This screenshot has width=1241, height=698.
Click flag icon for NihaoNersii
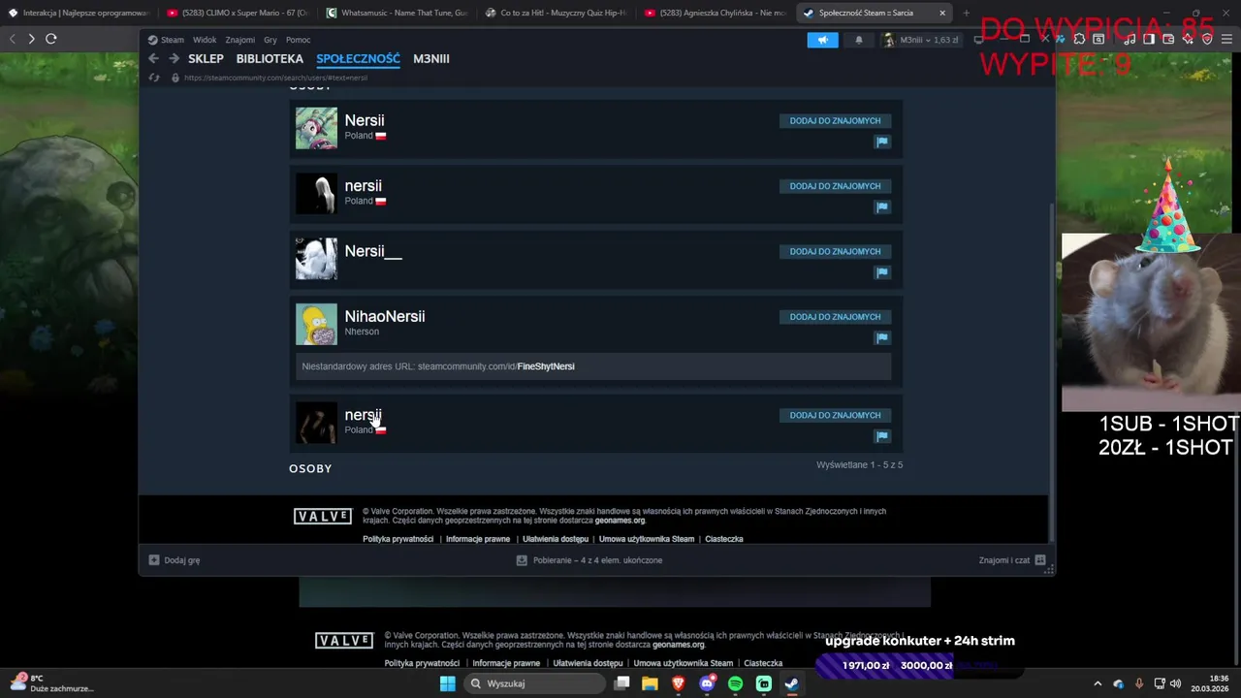click(x=882, y=337)
